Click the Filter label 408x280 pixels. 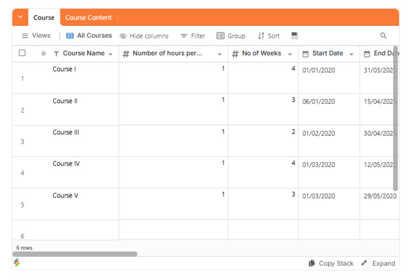[198, 36]
